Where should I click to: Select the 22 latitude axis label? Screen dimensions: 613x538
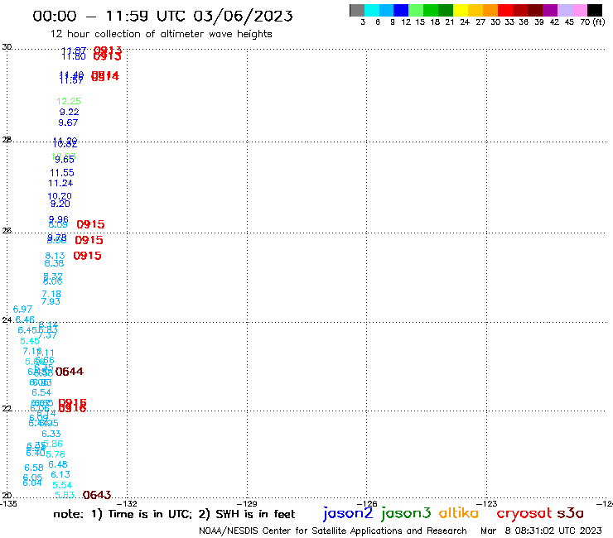tap(7, 409)
